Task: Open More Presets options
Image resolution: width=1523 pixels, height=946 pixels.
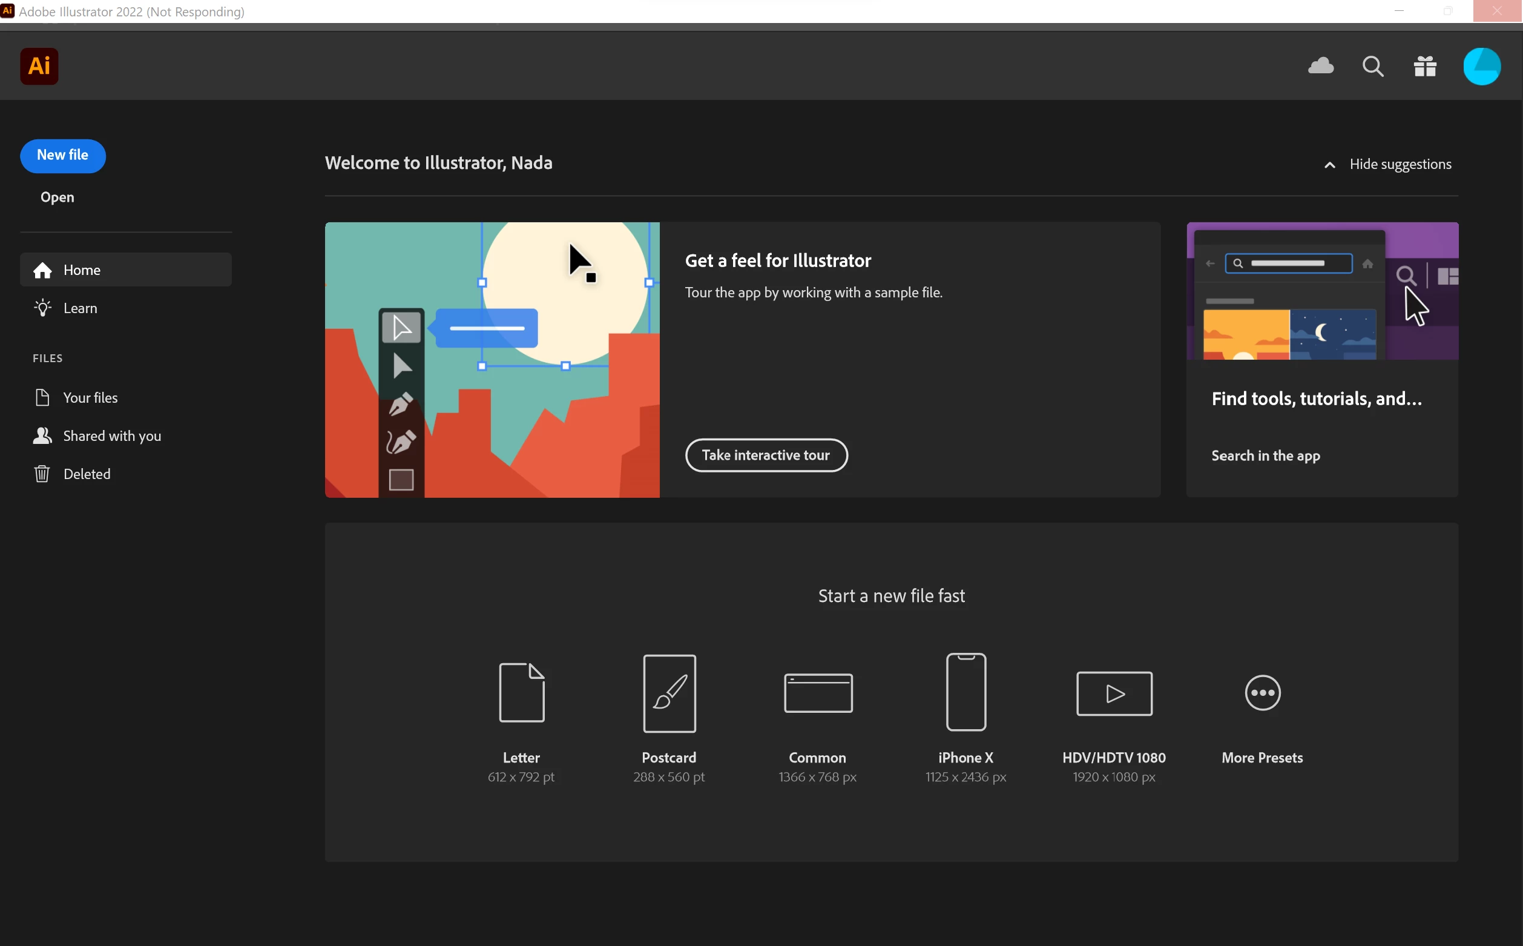Action: click(1262, 693)
